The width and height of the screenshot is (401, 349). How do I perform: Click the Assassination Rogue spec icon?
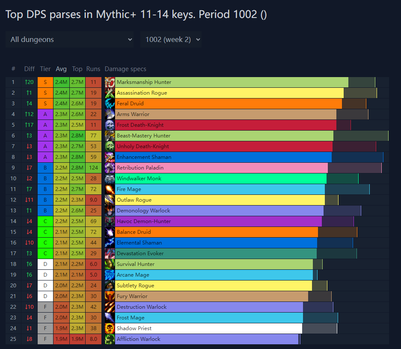click(x=110, y=93)
